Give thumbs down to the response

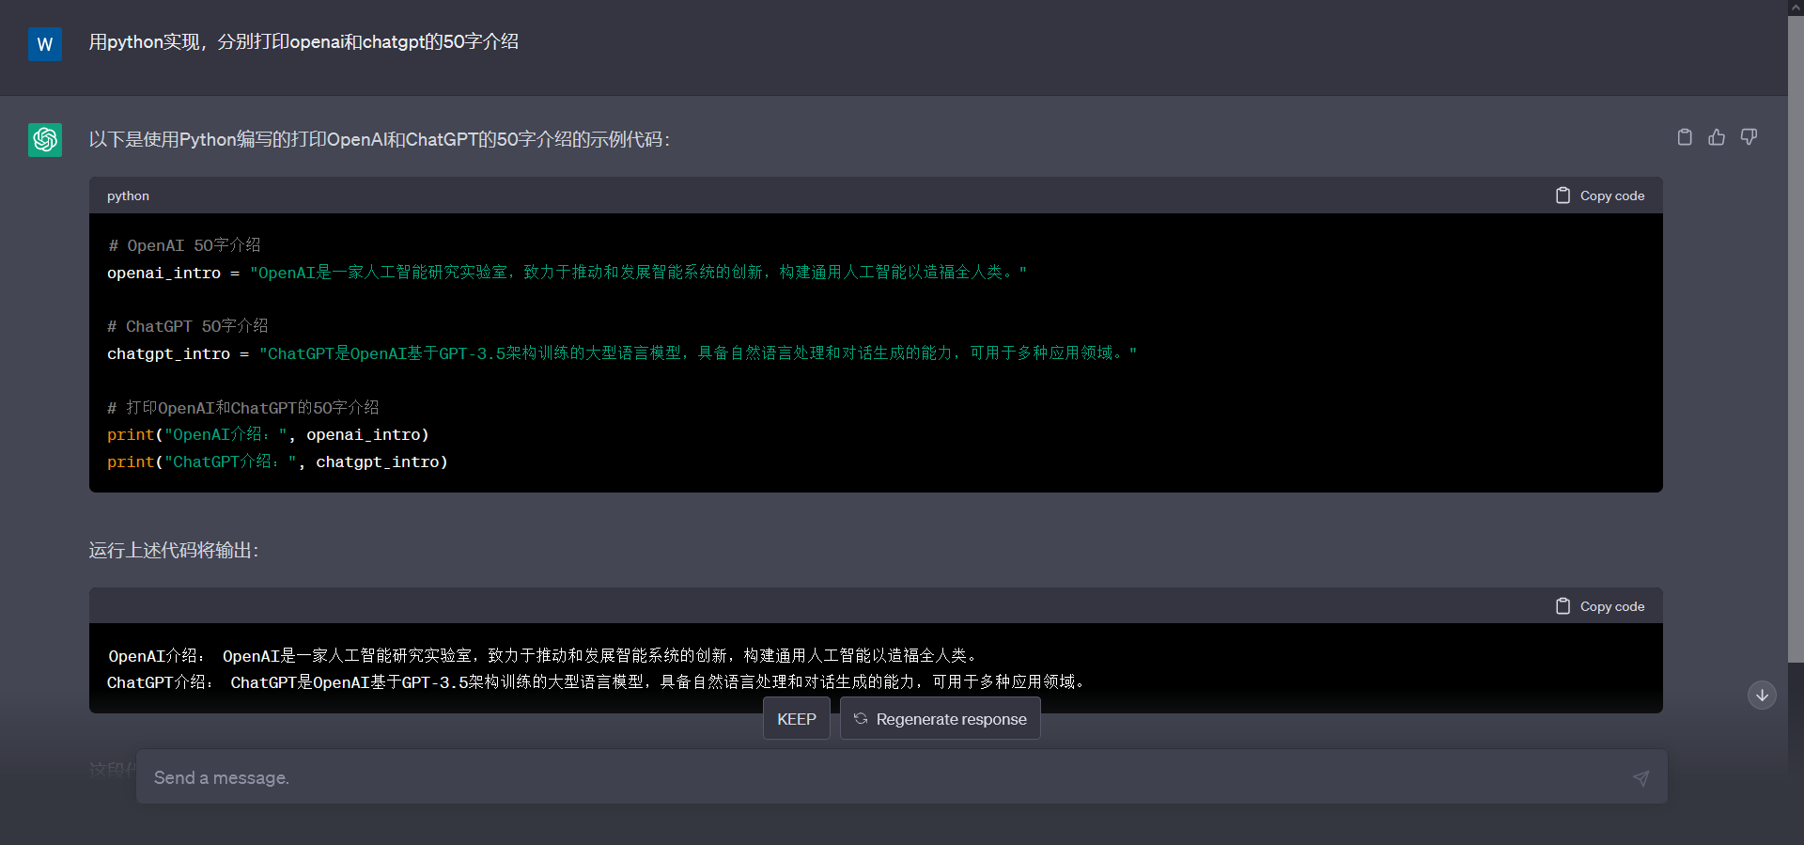pyautogui.click(x=1749, y=137)
